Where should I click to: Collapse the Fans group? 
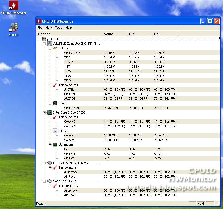click(x=50, y=103)
